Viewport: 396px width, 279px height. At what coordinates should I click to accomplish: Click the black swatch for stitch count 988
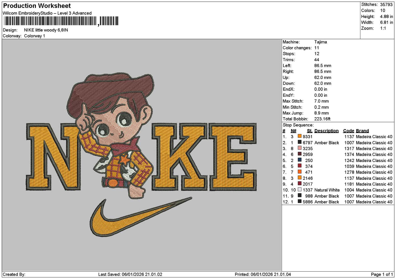tap(300, 196)
